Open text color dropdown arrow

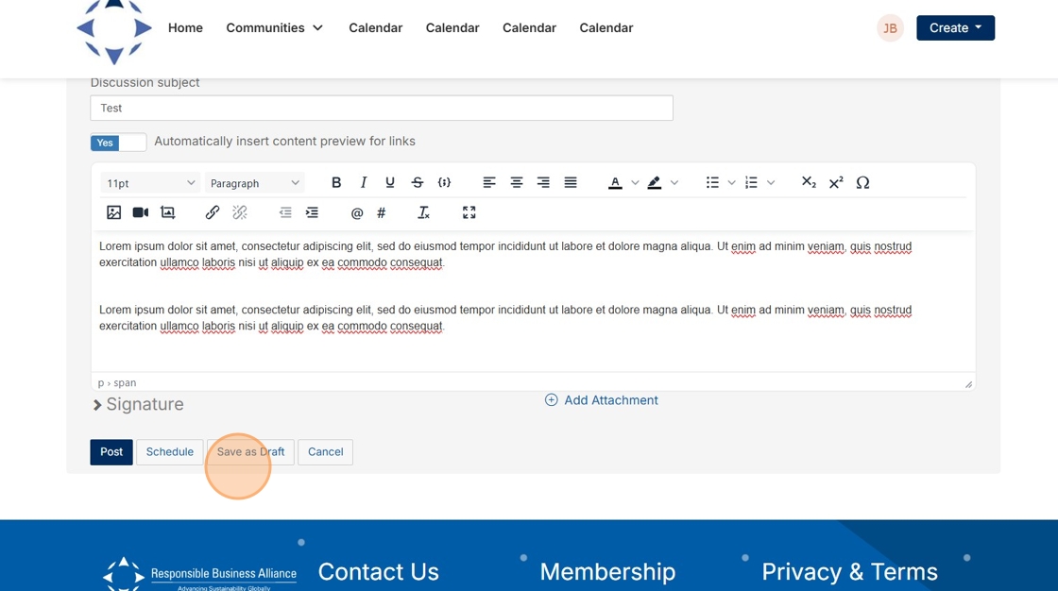(635, 183)
